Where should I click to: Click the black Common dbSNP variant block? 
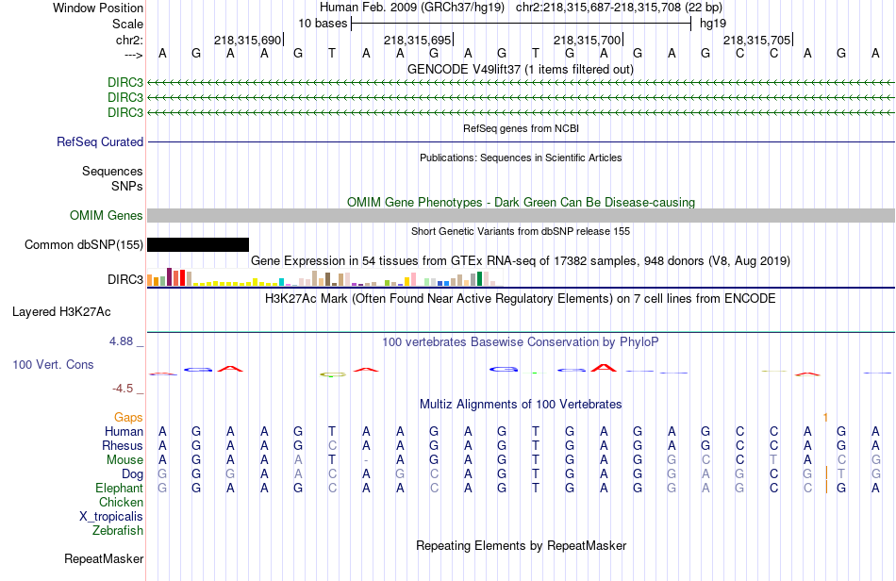(x=198, y=244)
